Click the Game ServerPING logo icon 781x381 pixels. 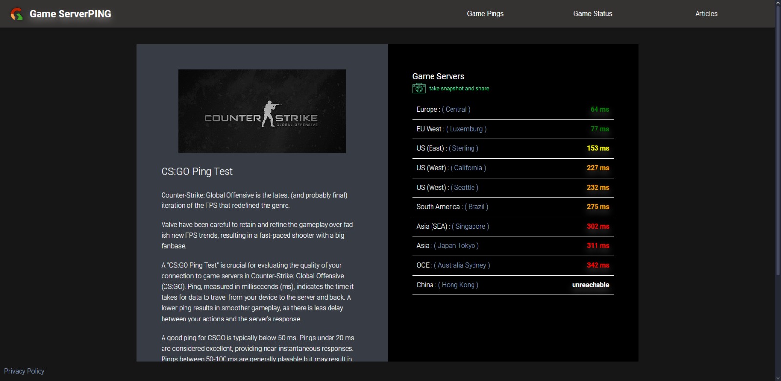[x=17, y=14]
